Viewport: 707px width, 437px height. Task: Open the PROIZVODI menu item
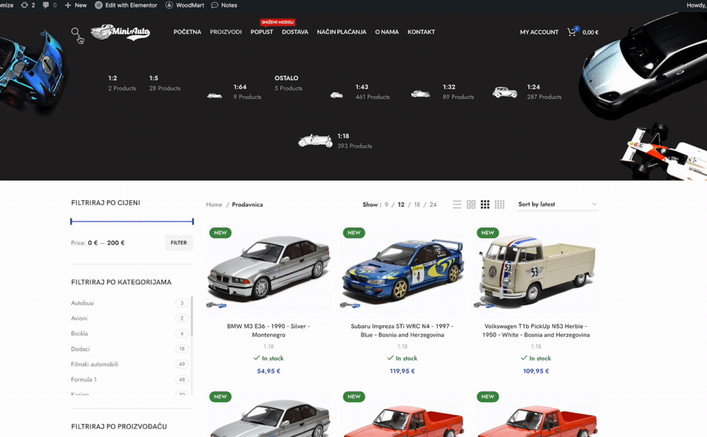coord(226,32)
